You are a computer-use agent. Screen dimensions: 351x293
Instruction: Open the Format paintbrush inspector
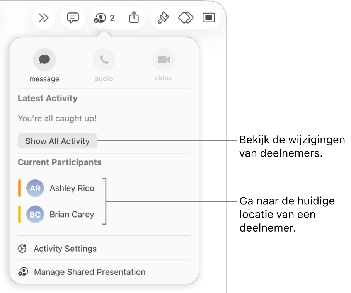(x=163, y=18)
